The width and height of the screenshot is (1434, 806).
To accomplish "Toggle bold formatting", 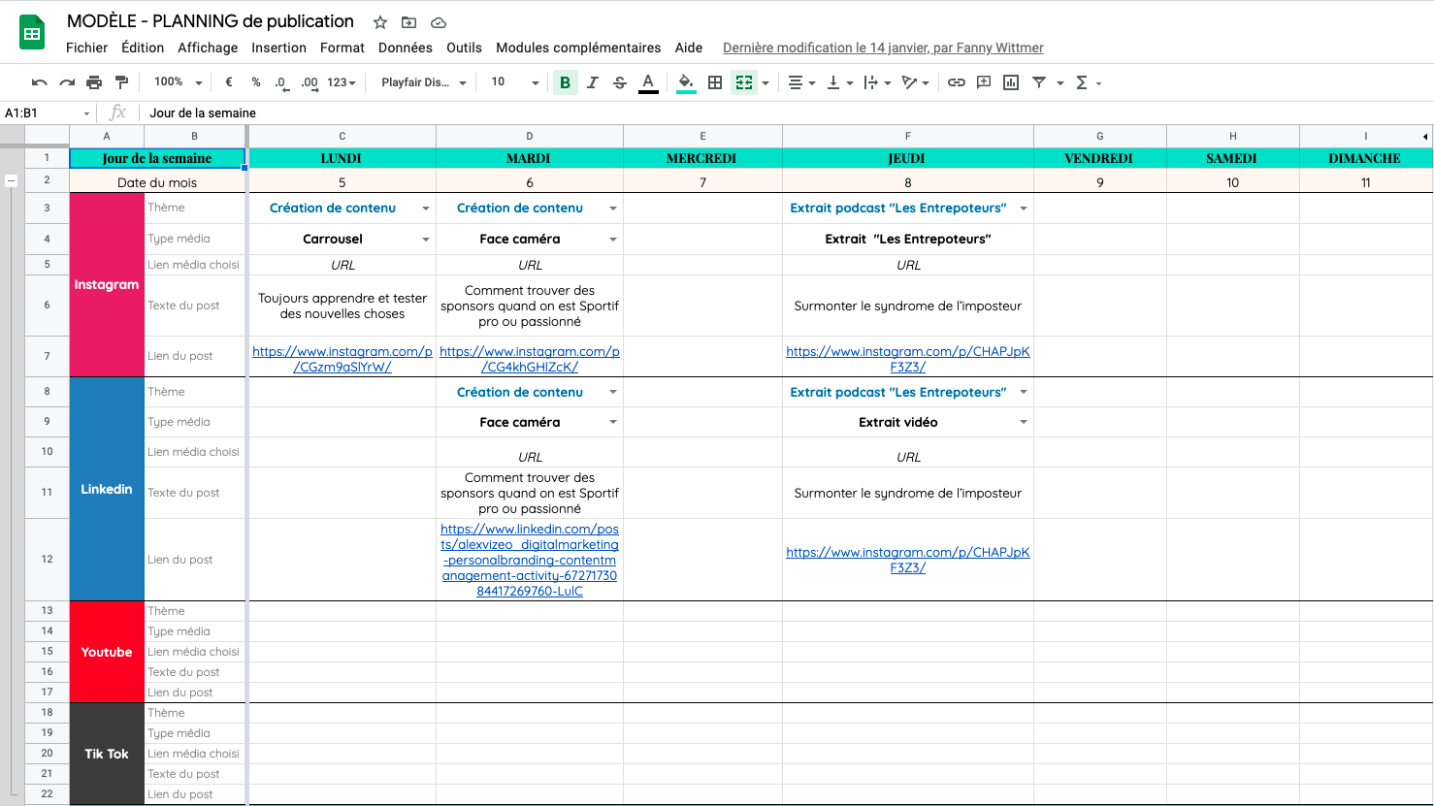I will point(565,82).
